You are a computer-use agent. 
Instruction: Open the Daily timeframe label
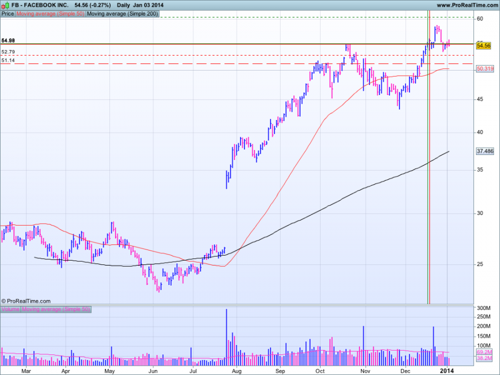(123, 5)
